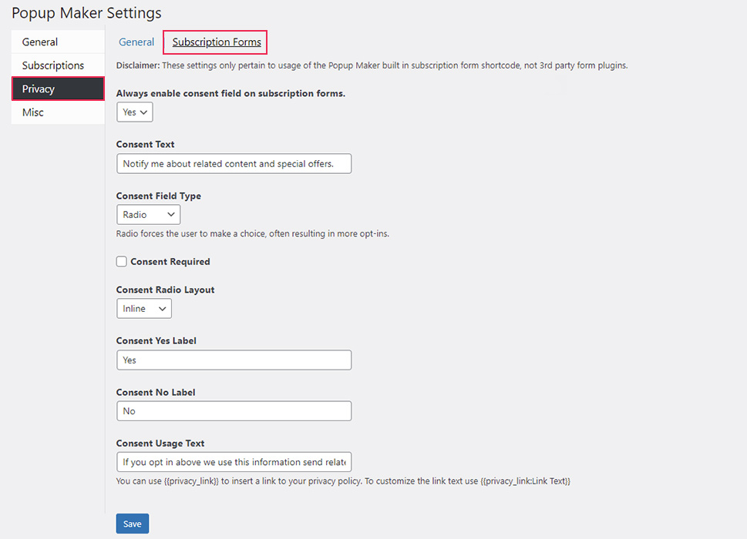
Task: Click inside the Consent Yes Label field
Action: [x=234, y=360]
